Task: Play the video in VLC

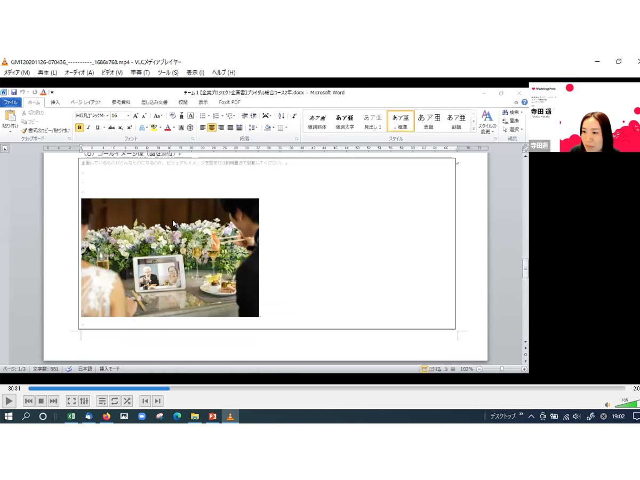Action: click(9, 401)
